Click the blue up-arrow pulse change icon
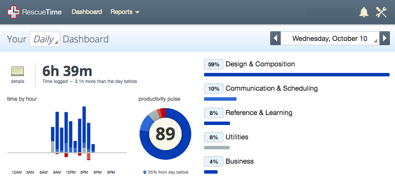The width and height of the screenshot is (395, 186). pyautogui.click(x=145, y=172)
